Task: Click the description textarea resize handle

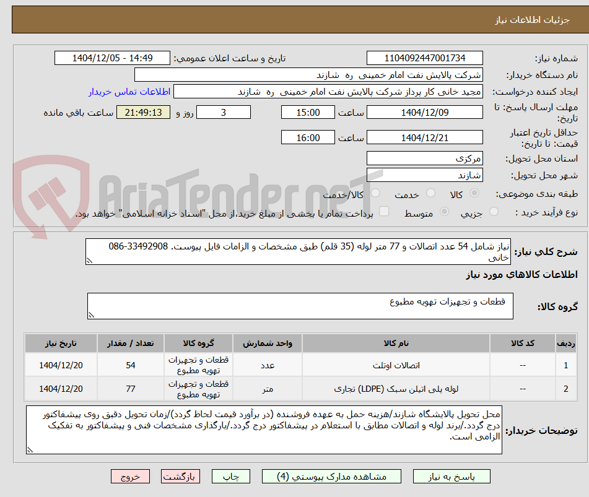Action: pyautogui.click(x=89, y=261)
